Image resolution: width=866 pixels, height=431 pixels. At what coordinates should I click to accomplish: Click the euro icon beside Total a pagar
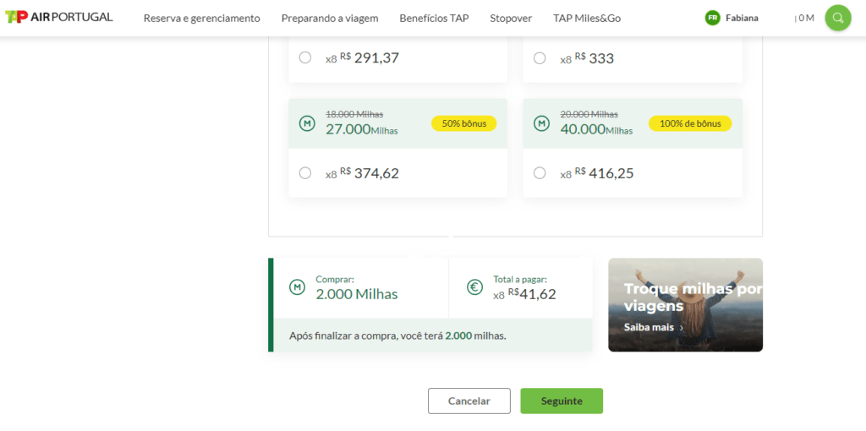(x=475, y=287)
